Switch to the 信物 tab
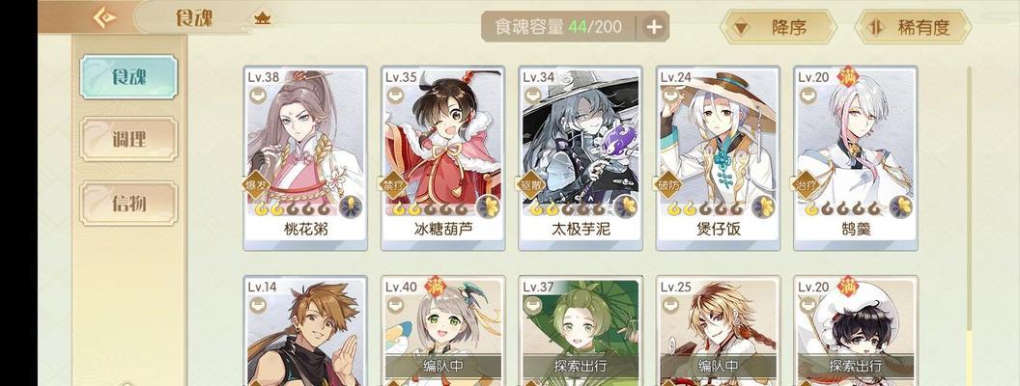 coord(128,204)
